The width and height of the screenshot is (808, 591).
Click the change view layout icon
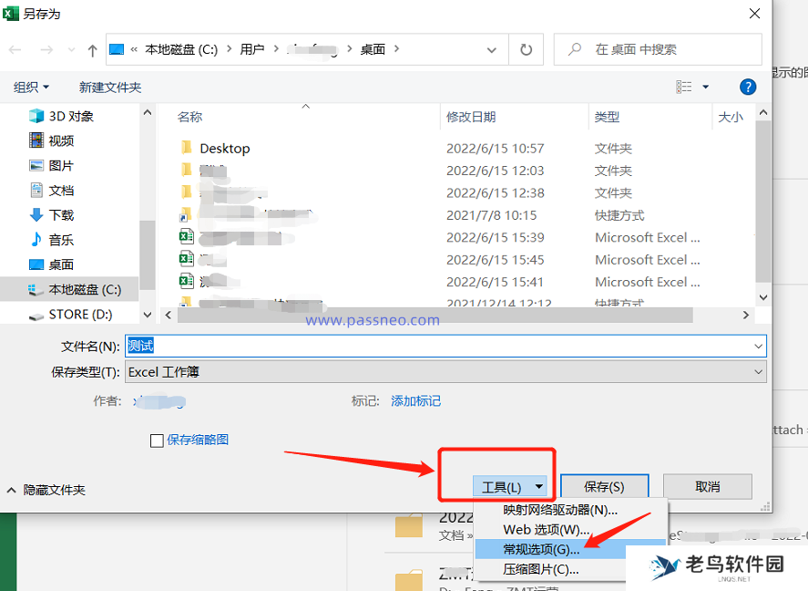pyautogui.click(x=684, y=87)
